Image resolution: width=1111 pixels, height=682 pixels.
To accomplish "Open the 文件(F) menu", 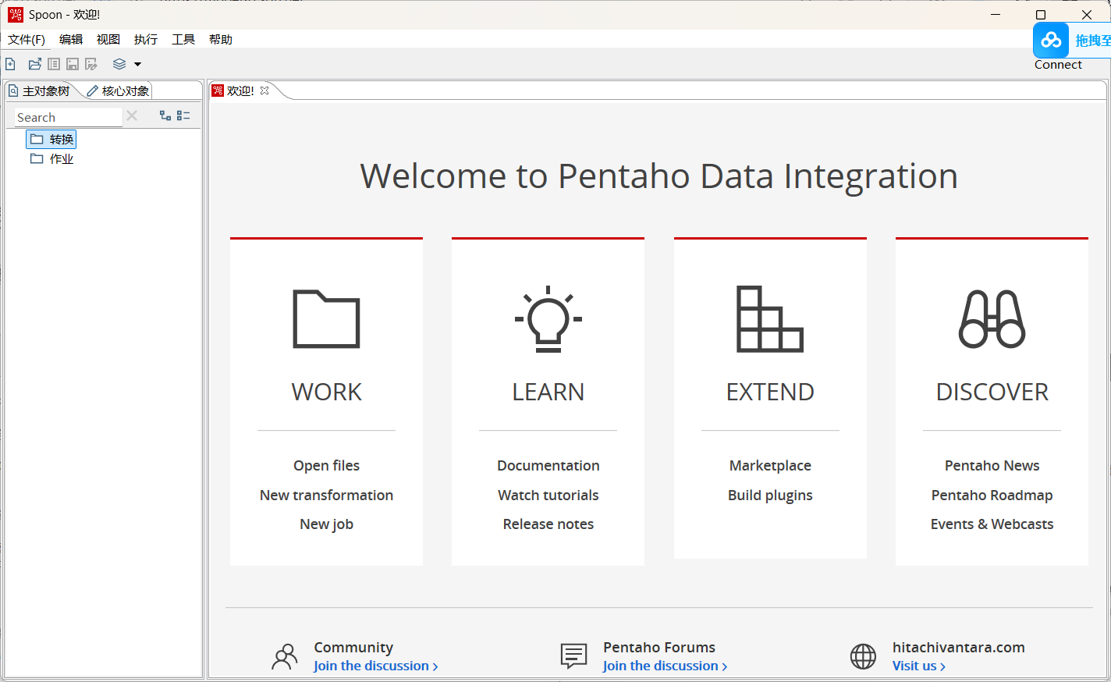I will (27, 39).
